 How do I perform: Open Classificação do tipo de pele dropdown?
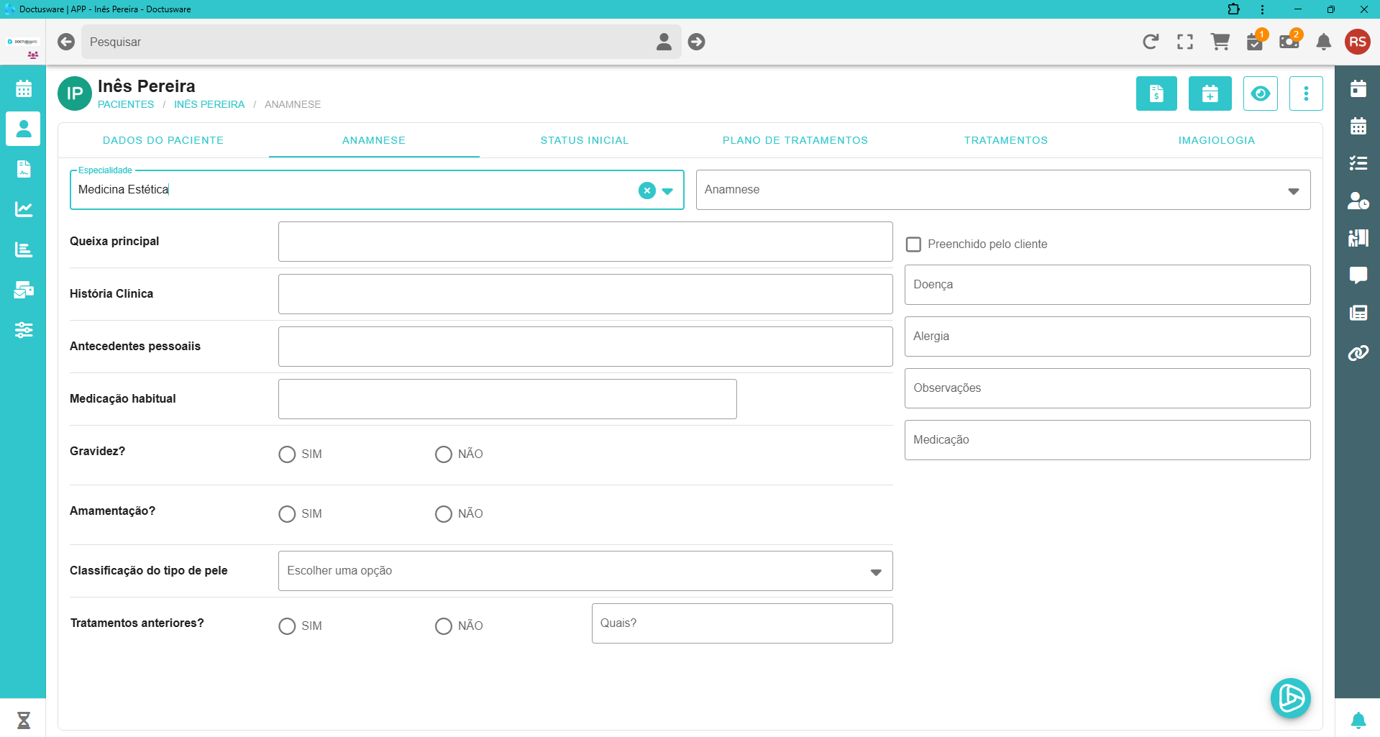pos(875,572)
